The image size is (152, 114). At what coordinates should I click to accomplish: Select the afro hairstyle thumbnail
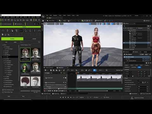pos(25,81)
